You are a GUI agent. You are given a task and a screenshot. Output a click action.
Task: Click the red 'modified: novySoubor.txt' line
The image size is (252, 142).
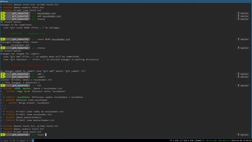point(28,65)
